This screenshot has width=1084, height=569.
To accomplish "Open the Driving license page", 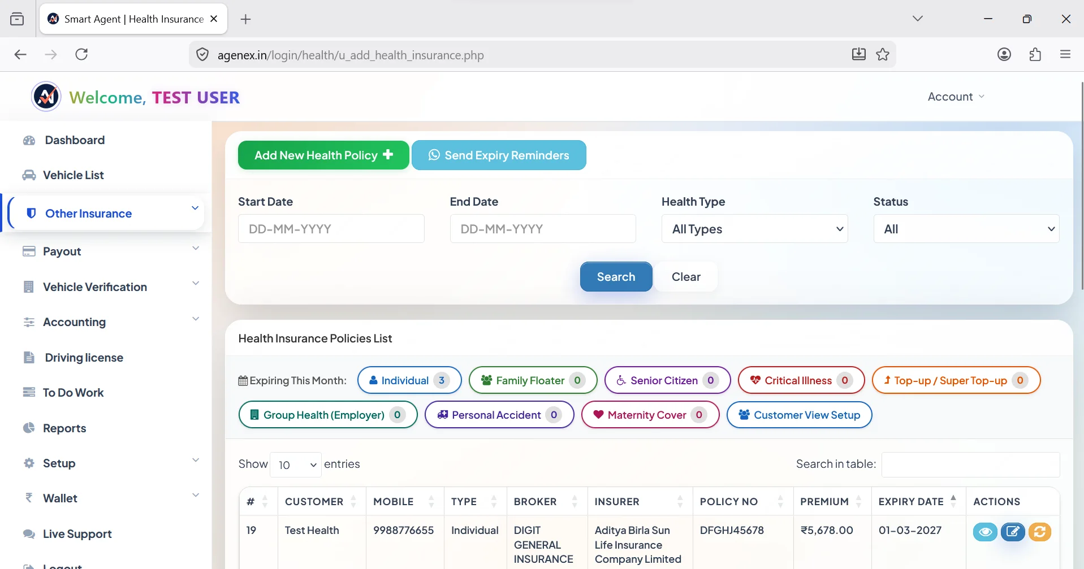I will (84, 357).
